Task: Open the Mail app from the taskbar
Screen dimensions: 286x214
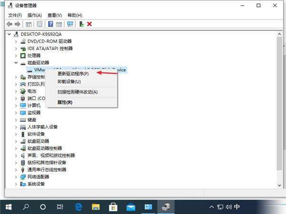Action: (131, 207)
